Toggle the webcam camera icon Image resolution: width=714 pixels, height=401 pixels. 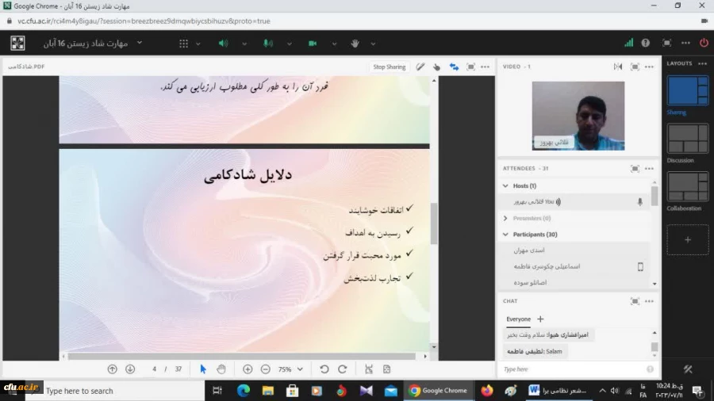(x=313, y=44)
